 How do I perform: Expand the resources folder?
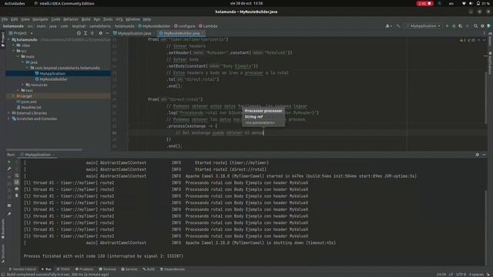coord(22,85)
